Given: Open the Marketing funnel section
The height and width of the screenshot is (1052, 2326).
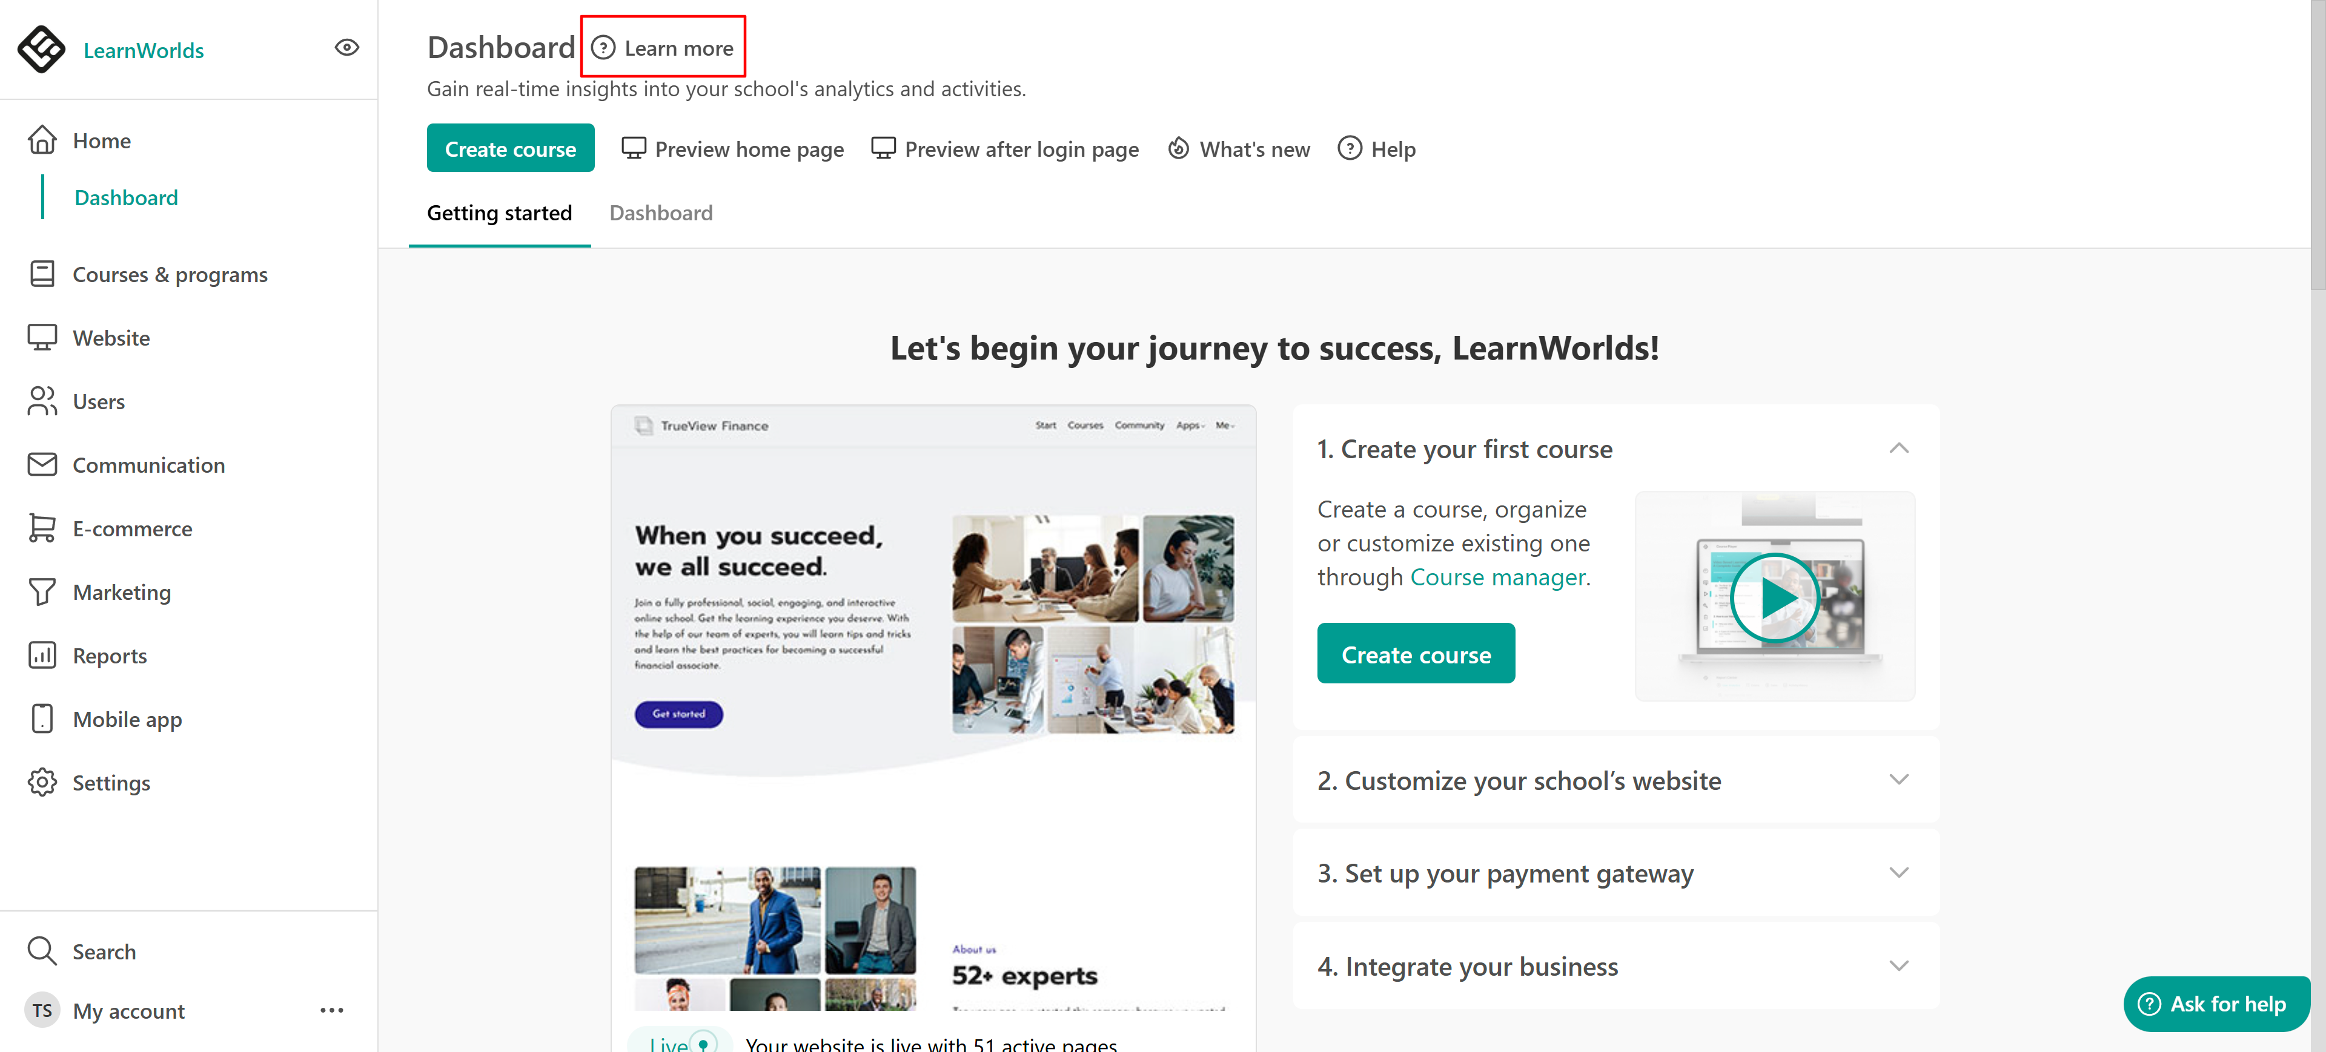Looking at the screenshot, I should (121, 593).
